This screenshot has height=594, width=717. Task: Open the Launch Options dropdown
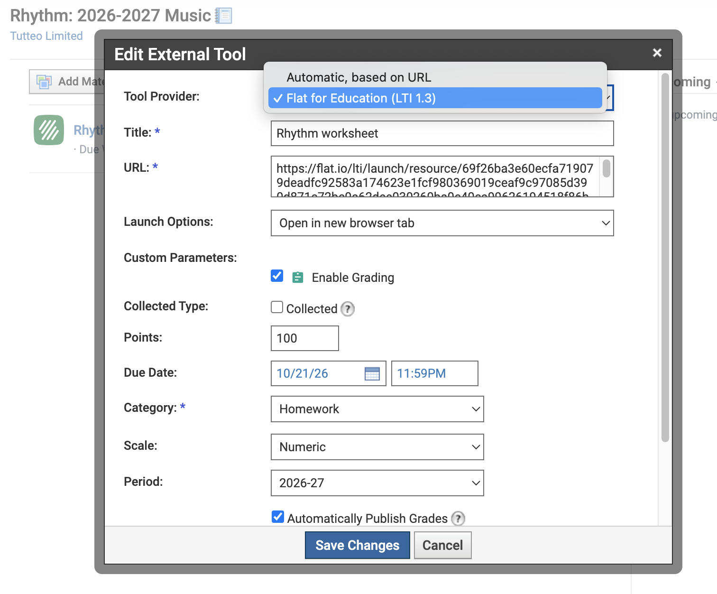coord(442,223)
